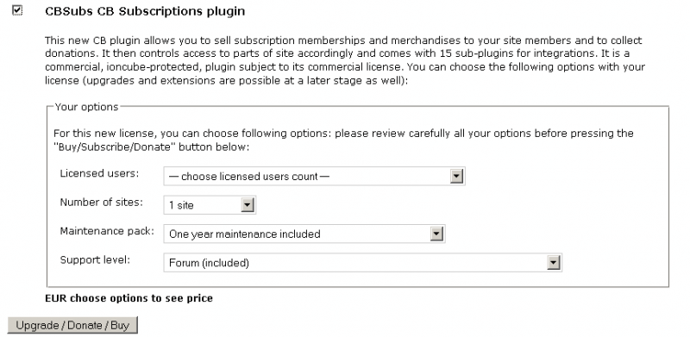Click the 'Maintenance pack:' label

tap(107, 231)
